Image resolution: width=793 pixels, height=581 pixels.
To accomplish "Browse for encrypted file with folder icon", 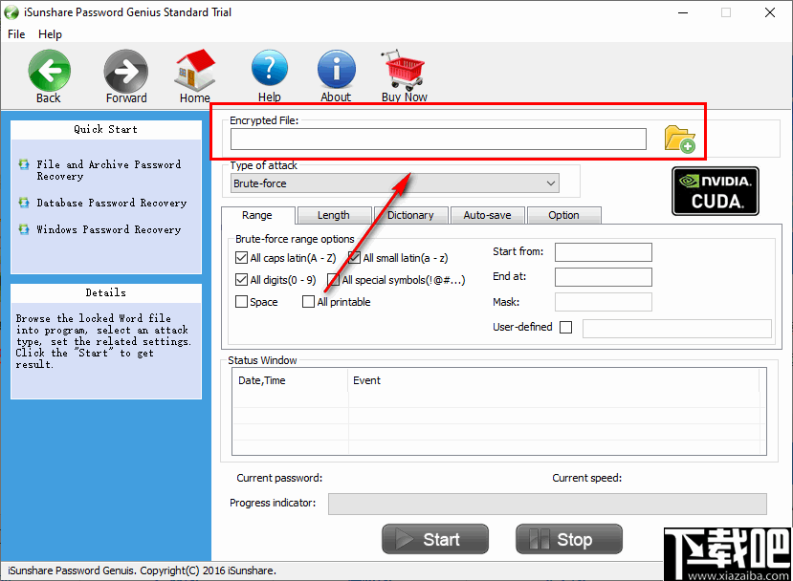I will (680, 139).
